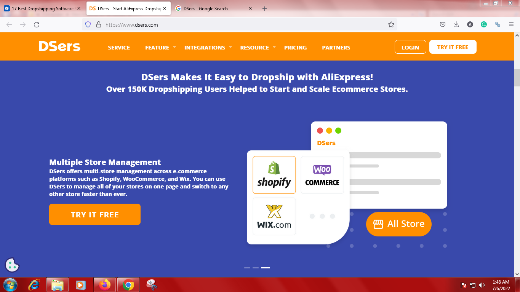Click the network tray icon
Image resolution: width=520 pixels, height=292 pixels.
(x=473, y=285)
